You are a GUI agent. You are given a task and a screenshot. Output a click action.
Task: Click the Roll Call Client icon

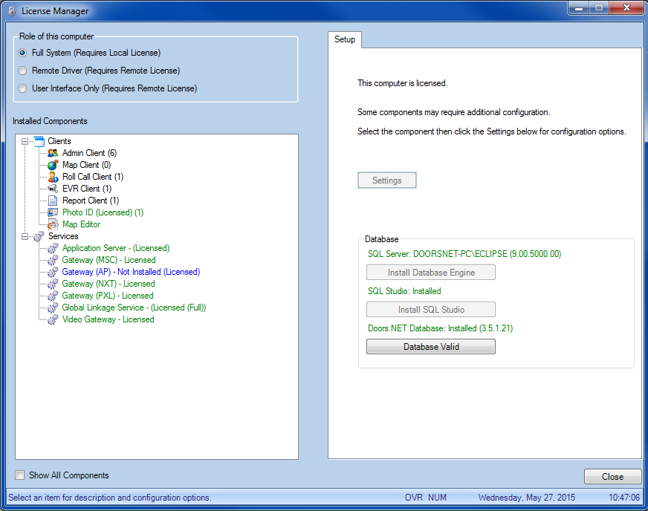click(53, 177)
